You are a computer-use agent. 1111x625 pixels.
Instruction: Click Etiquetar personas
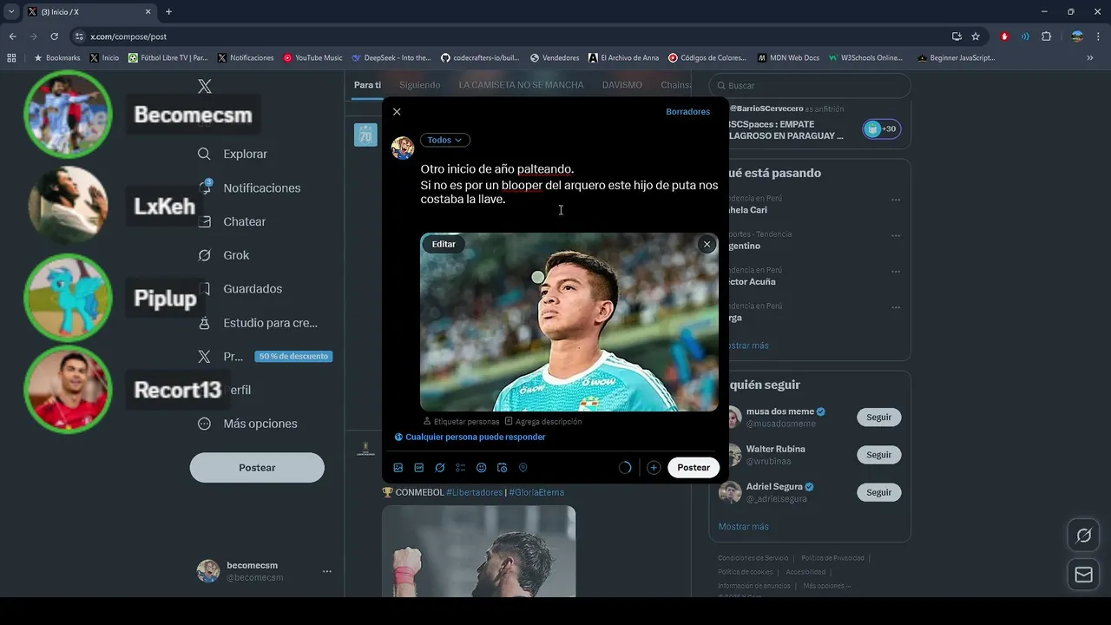[461, 422]
